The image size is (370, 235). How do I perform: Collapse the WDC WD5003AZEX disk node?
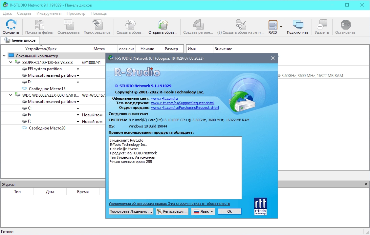coord(11,95)
